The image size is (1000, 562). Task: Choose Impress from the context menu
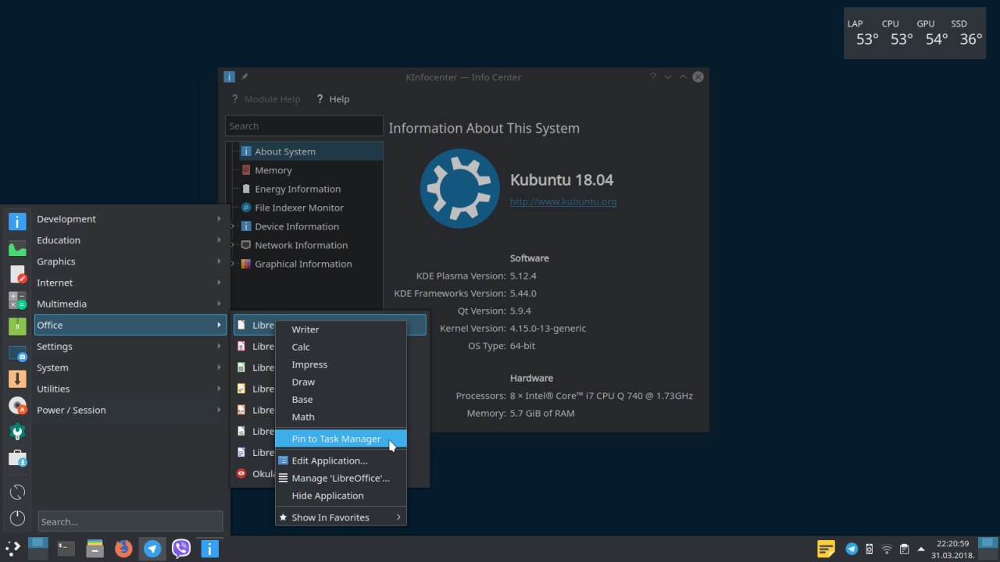coord(341,365)
